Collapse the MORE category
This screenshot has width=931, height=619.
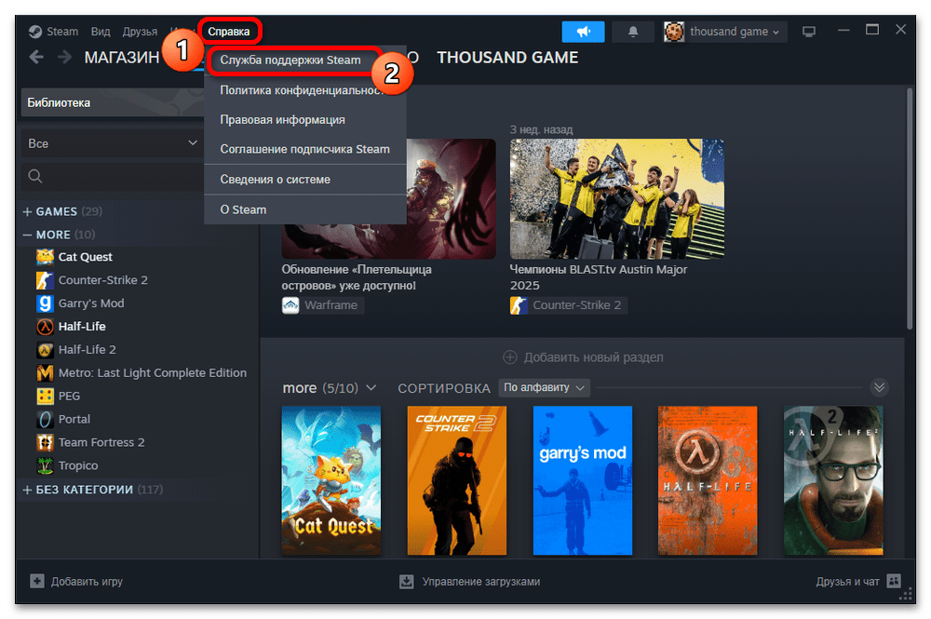point(27,235)
